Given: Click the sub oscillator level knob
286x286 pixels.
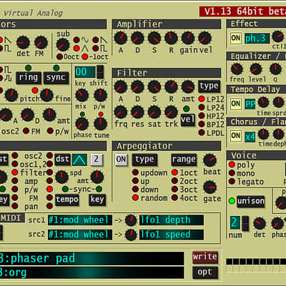Looking at the screenshot, I should click(63, 45).
